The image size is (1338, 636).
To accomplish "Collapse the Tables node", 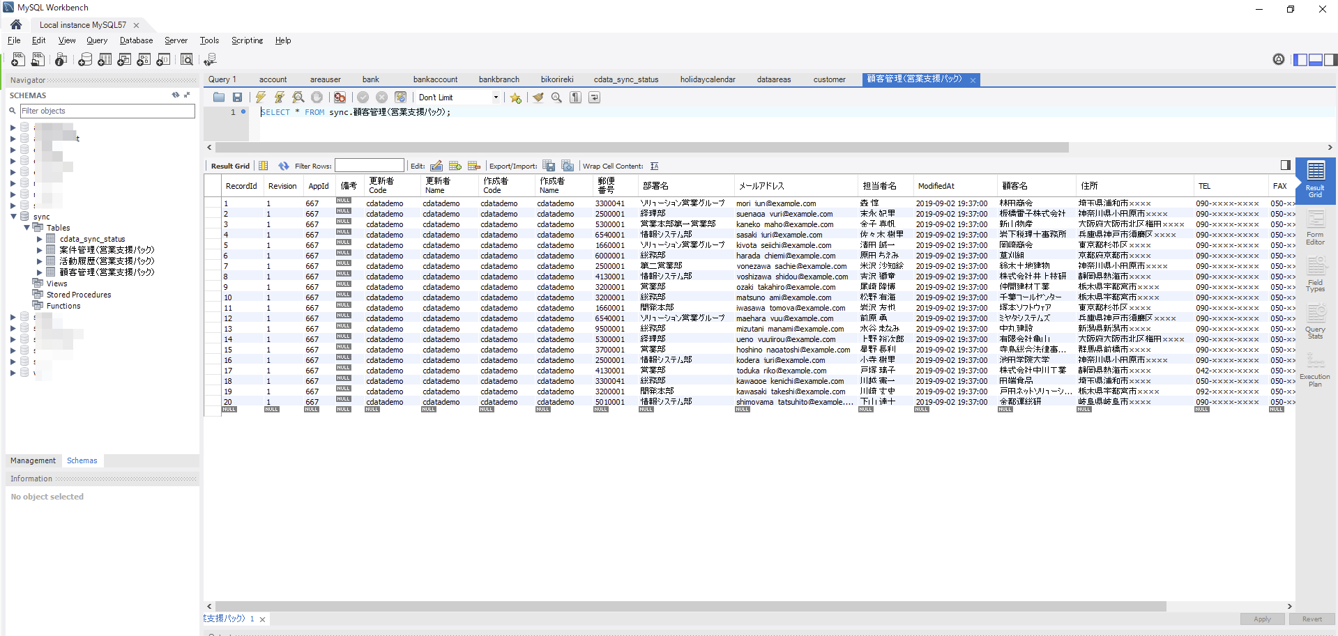I will click(x=26, y=228).
